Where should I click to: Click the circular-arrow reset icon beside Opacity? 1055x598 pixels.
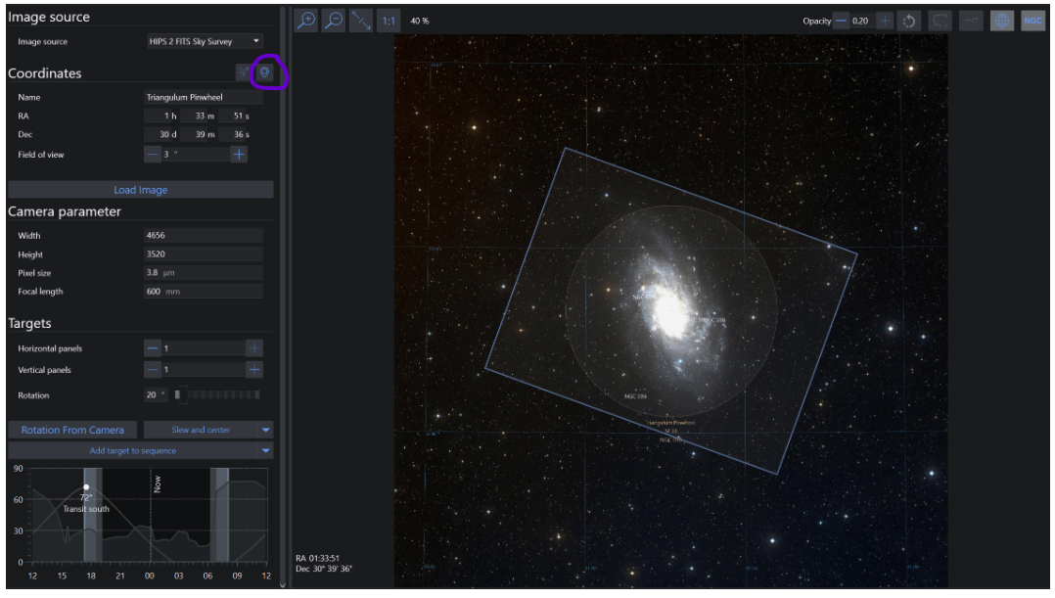909,21
